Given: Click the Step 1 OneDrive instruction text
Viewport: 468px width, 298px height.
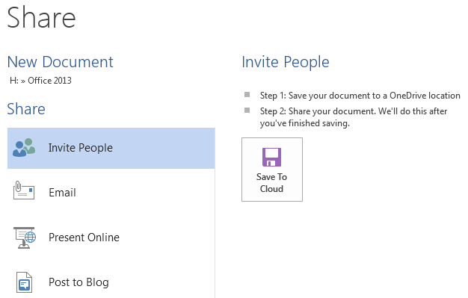Looking at the screenshot, I should 360,96.
